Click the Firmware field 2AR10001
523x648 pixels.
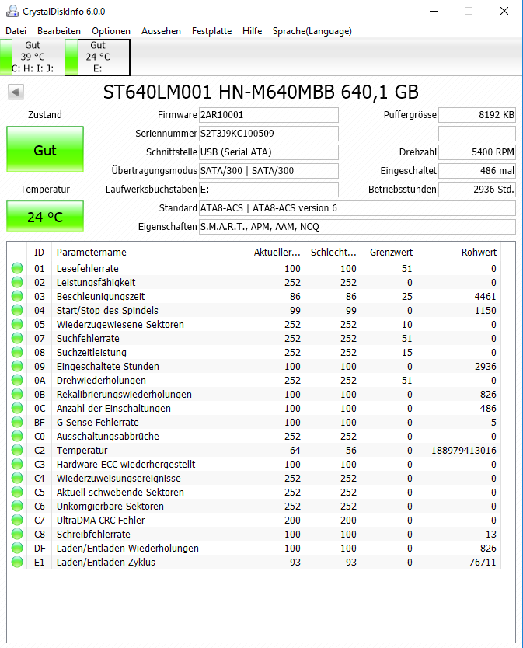(x=269, y=115)
